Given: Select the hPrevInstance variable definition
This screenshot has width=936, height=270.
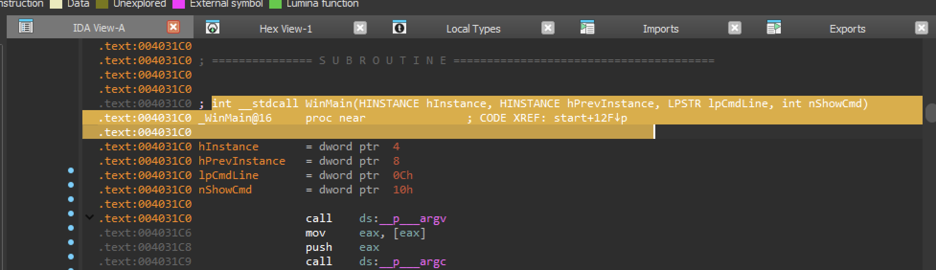Looking at the screenshot, I should point(242,161).
